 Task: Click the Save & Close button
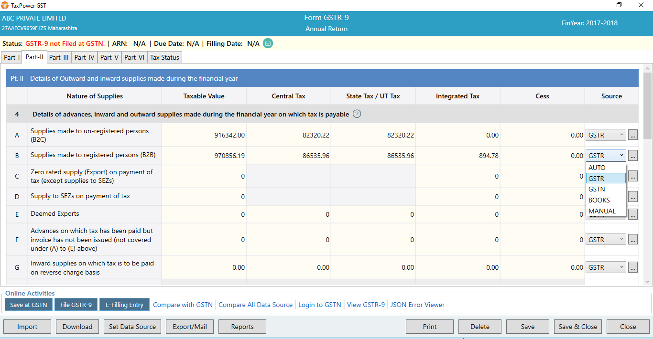click(x=578, y=327)
